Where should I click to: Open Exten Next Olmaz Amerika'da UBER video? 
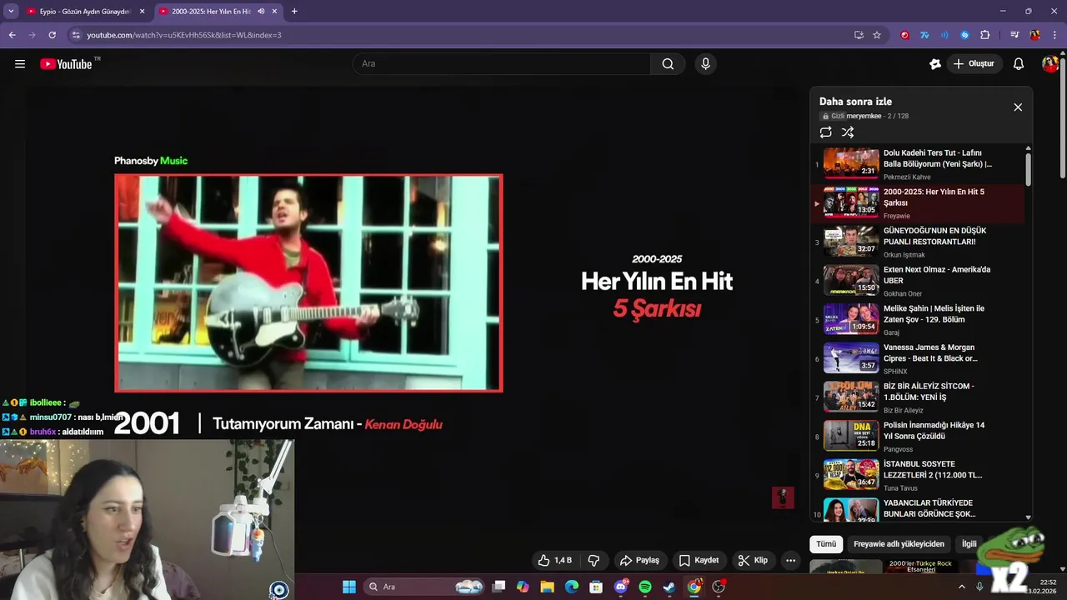(917, 281)
